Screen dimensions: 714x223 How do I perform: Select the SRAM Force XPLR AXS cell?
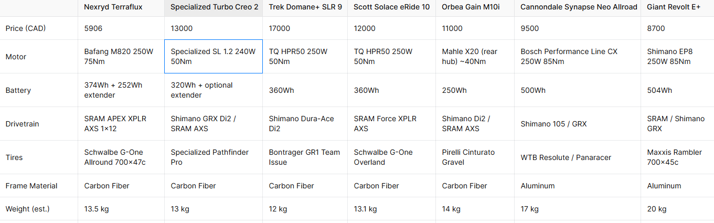(385, 124)
